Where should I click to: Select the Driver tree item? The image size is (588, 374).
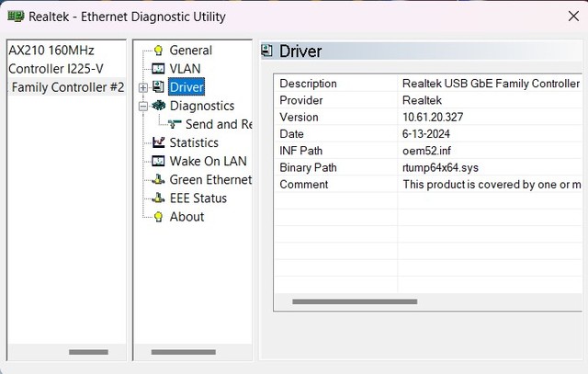pos(187,87)
